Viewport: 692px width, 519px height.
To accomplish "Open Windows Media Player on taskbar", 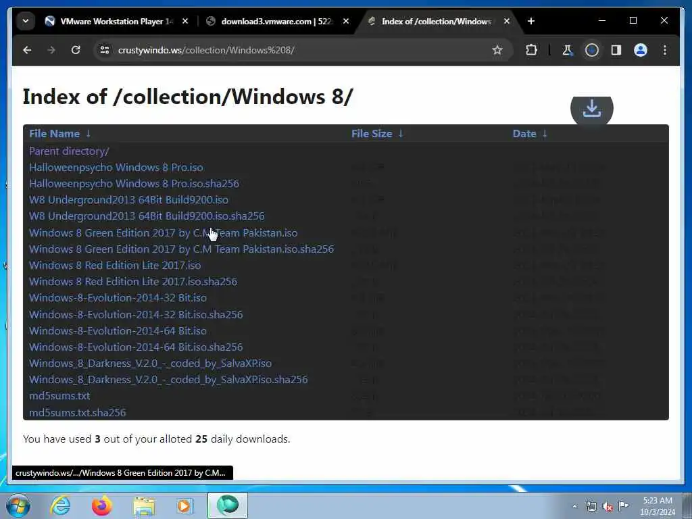I will click(x=184, y=505).
